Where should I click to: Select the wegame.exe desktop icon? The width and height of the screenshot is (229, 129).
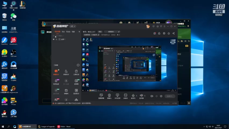point(13,89)
